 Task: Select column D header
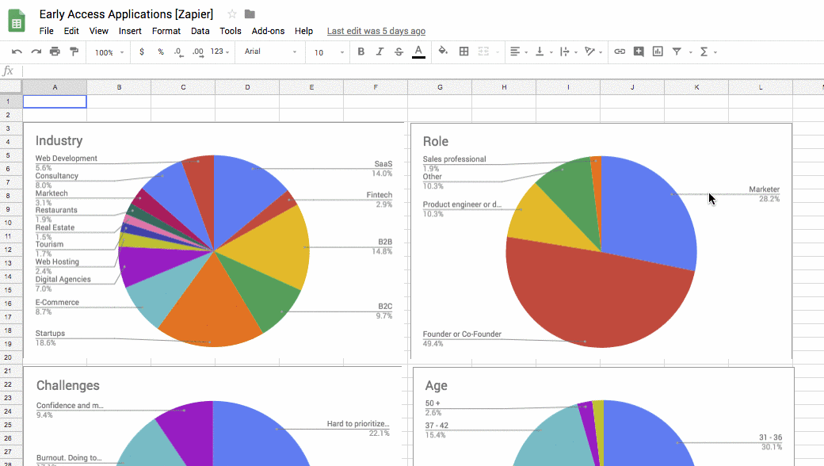pos(247,87)
